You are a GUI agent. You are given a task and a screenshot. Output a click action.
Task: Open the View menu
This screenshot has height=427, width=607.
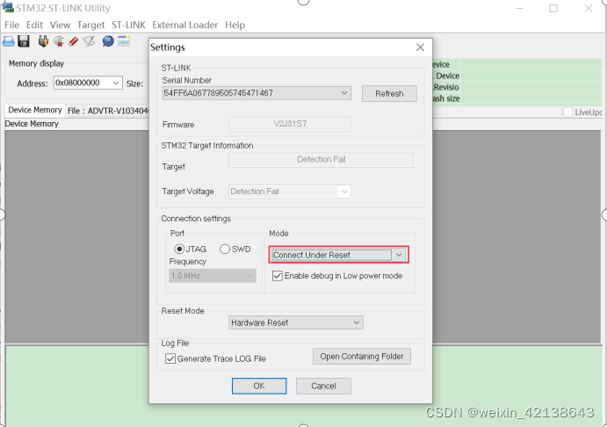[60, 25]
